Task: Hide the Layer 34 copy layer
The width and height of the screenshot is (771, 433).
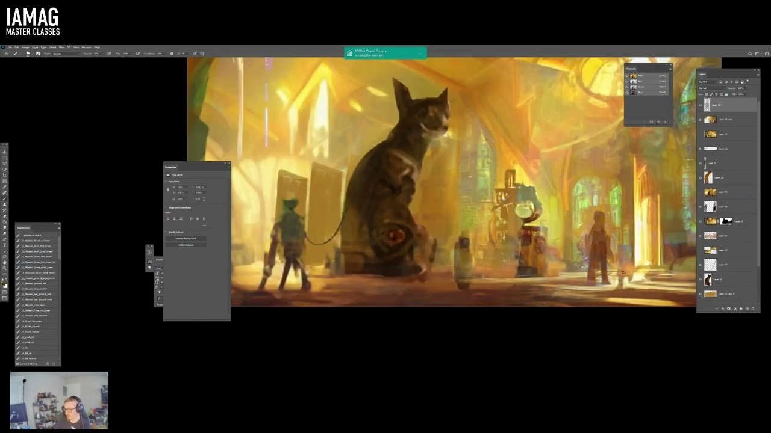Action: tap(700, 120)
